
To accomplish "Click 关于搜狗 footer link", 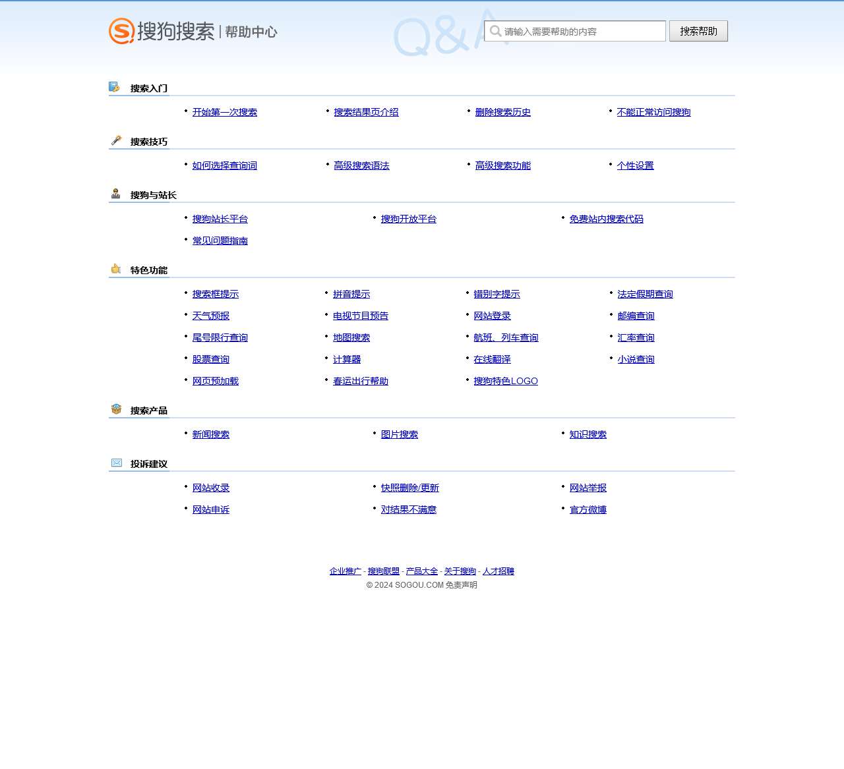I will pyautogui.click(x=460, y=571).
